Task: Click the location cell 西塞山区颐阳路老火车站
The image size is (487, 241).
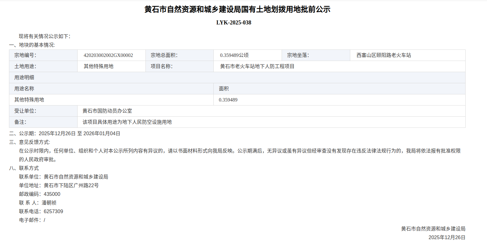Action: tap(384, 55)
